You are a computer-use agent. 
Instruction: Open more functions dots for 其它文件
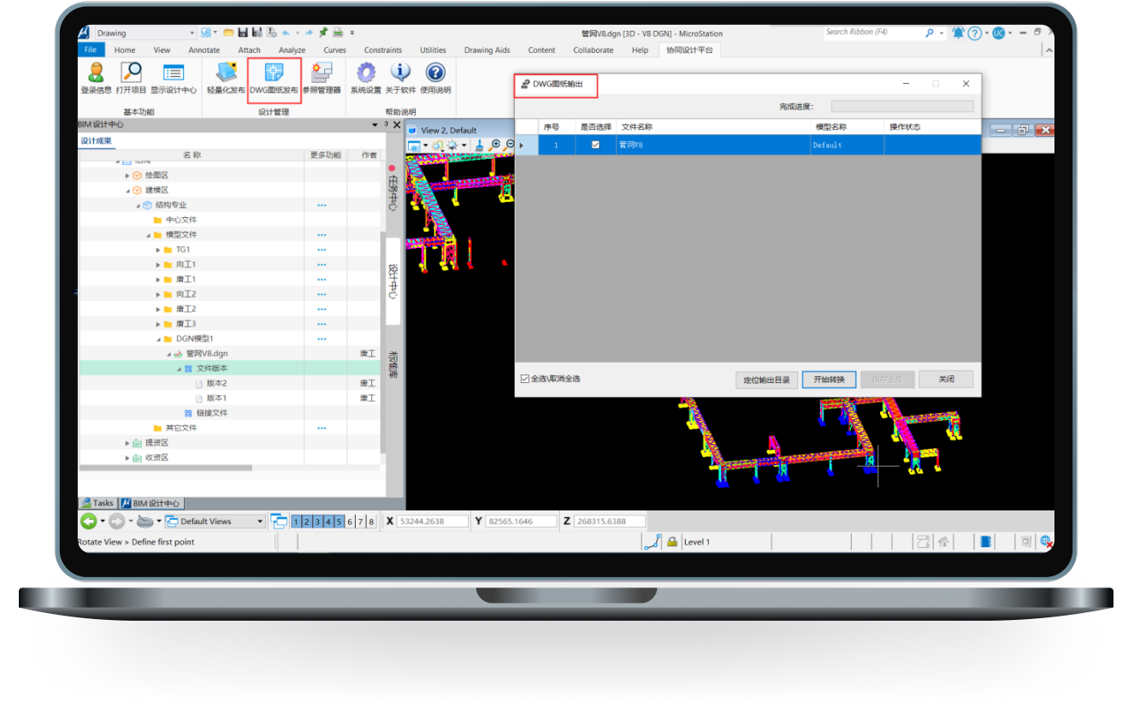pos(322,428)
